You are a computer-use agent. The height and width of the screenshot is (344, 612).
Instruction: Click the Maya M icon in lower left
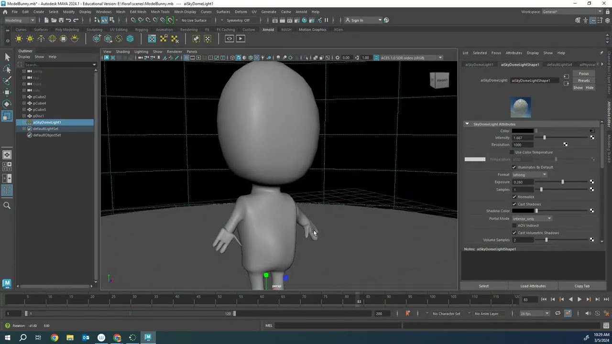tap(7, 283)
